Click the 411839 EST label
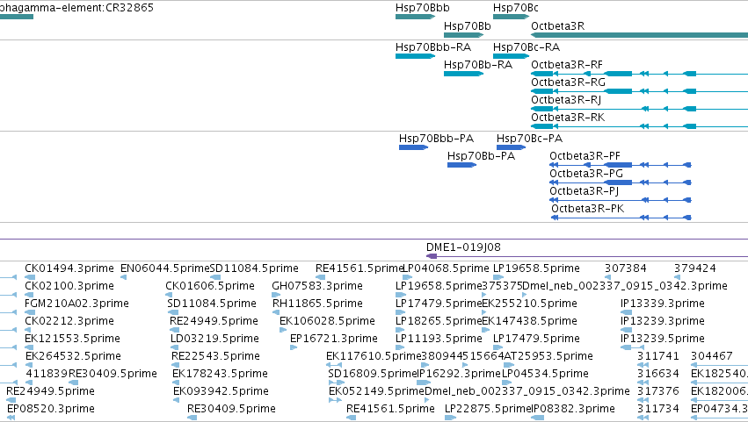748x422 pixels. (x=47, y=374)
